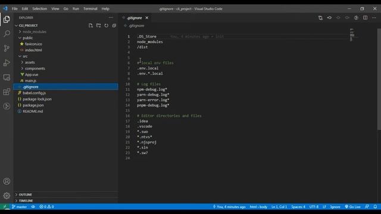
Task: Open the Extensions view icon
Action: [x=7, y=92]
